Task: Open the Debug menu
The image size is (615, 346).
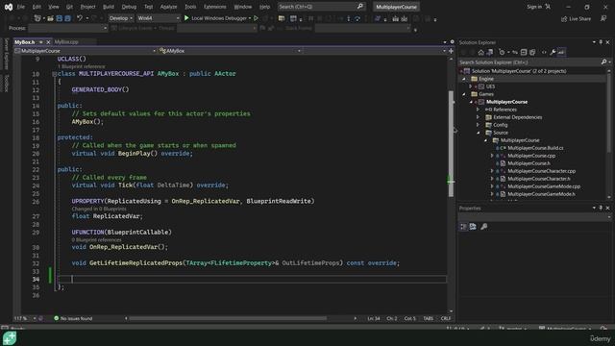Action: pyautogui.click(x=129, y=7)
